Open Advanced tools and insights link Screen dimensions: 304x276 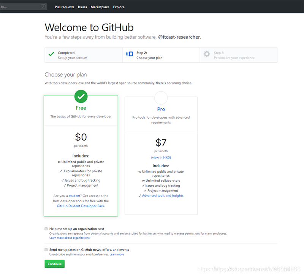tap(163, 195)
